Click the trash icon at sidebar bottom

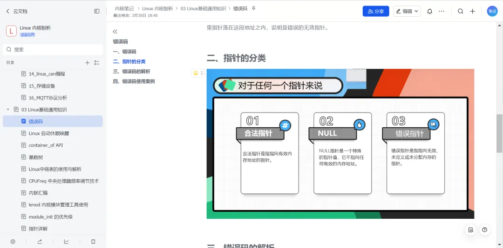pyautogui.click(x=93, y=241)
